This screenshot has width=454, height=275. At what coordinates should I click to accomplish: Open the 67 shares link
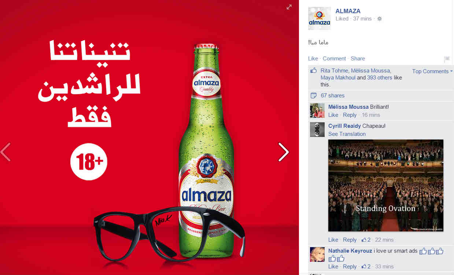click(333, 96)
